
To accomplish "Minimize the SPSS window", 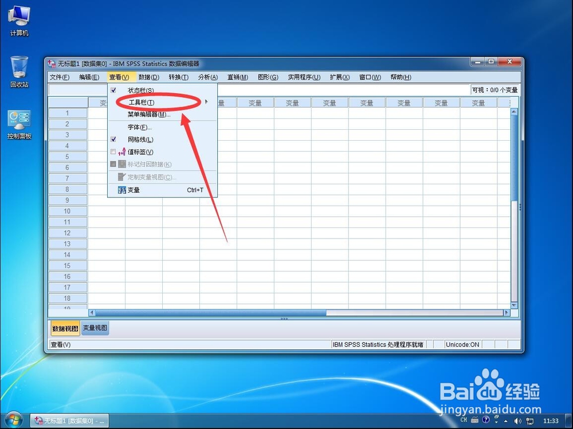I will tap(478, 62).
